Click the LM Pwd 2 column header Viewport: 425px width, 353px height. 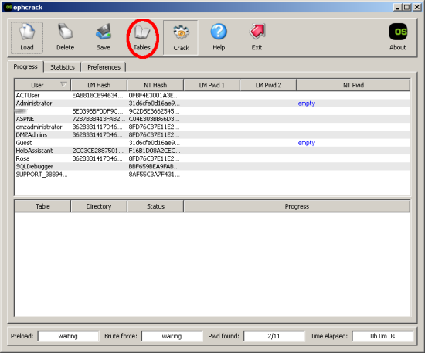268,85
